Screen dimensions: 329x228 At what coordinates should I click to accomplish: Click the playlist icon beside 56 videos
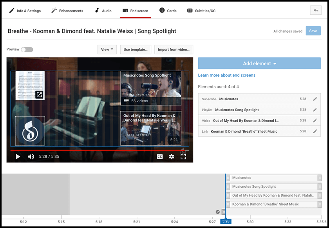[x=126, y=101]
